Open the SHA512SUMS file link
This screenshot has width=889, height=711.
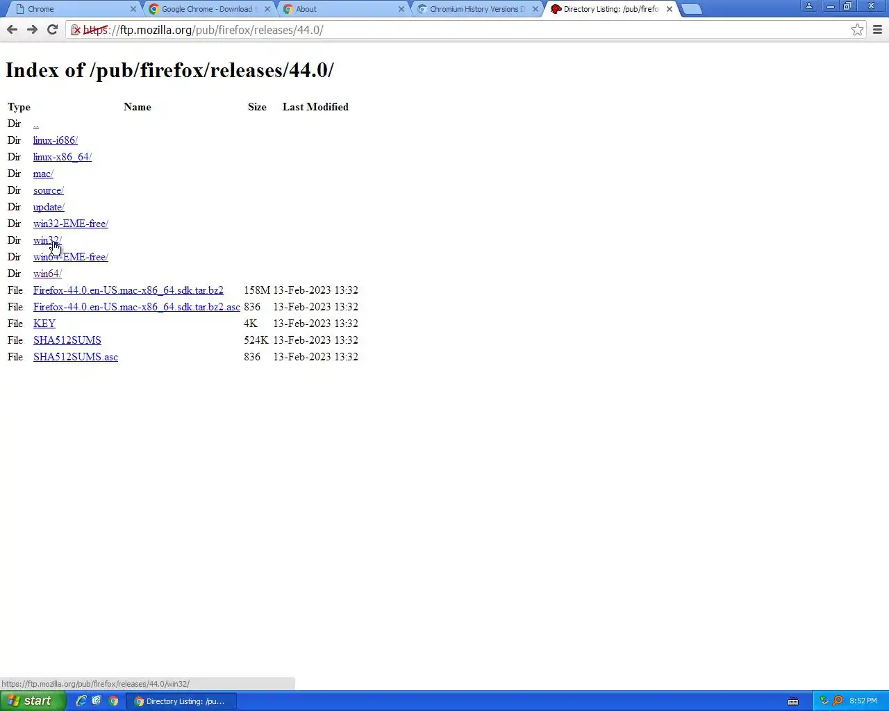67,340
